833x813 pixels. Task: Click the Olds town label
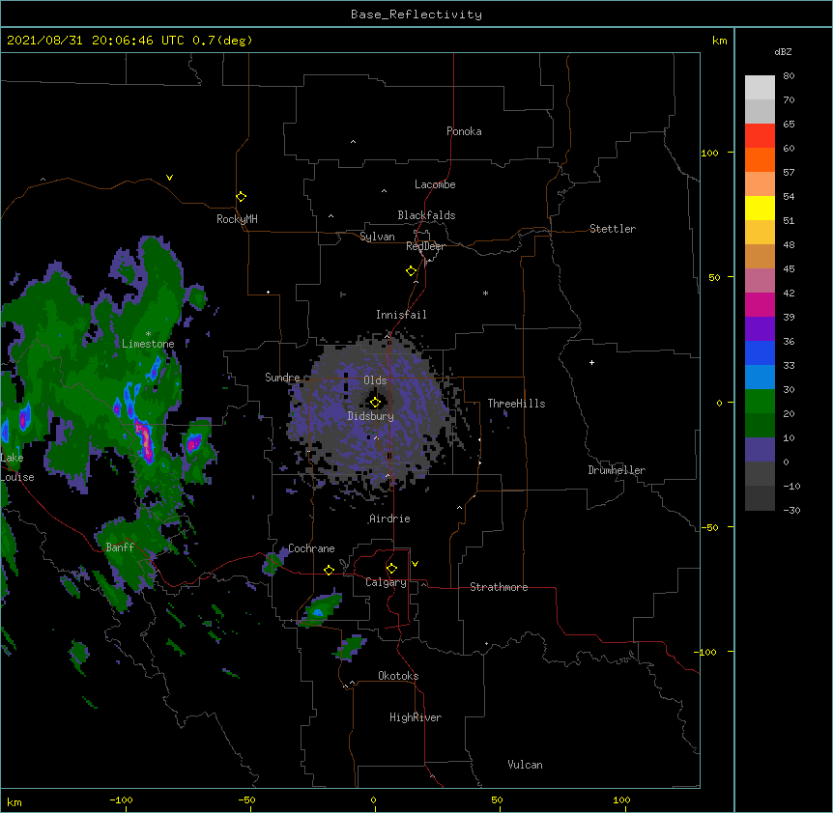tap(375, 380)
